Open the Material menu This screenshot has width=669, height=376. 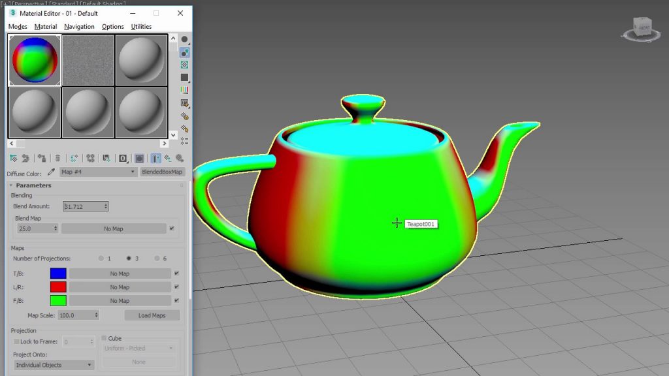(44, 26)
